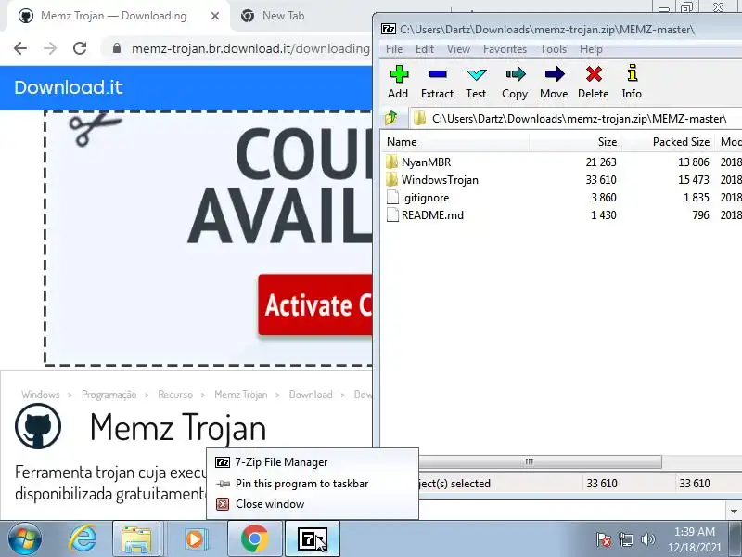Click the red Activate coupon button
This screenshot has height=557, width=742.
tap(315, 304)
